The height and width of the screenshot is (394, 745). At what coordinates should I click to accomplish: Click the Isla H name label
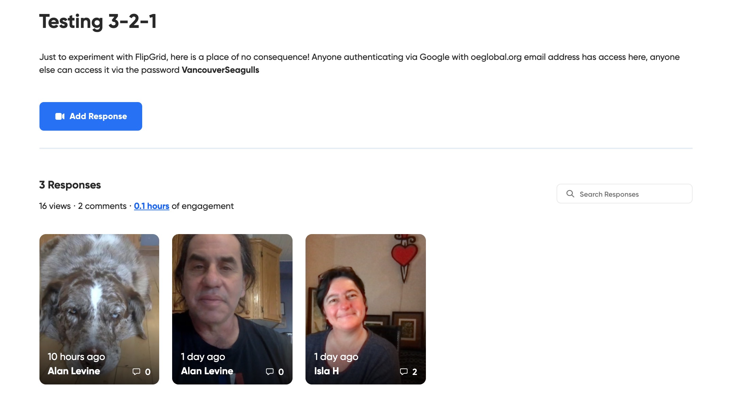coord(327,371)
